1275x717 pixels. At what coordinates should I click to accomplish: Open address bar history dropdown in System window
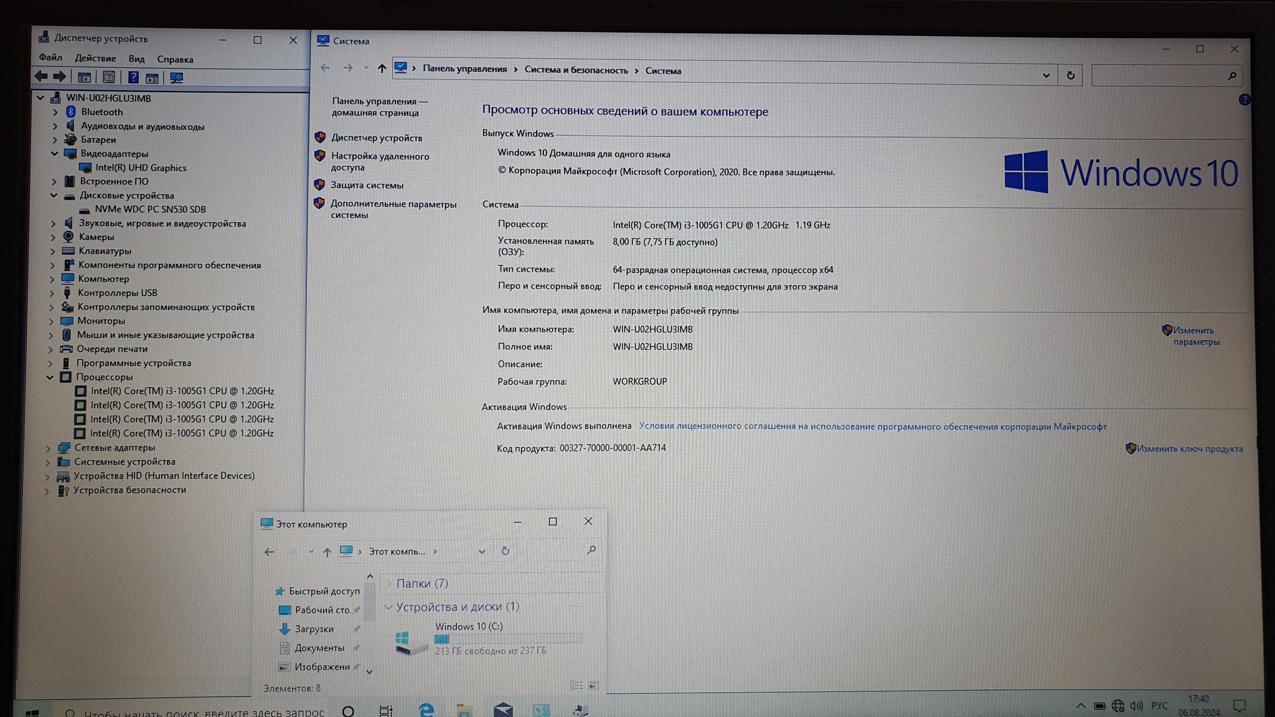tap(1046, 75)
